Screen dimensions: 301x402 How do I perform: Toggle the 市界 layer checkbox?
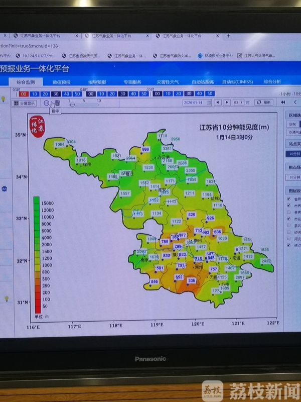pyautogui.click(x=288, y=205)
